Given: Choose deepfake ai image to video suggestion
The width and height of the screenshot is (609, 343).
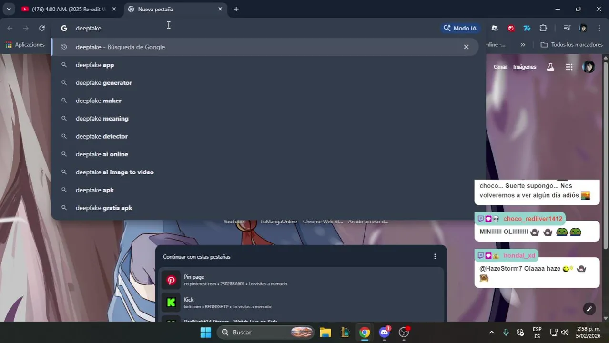Looking at the screenshot, I should click(264, 172).
